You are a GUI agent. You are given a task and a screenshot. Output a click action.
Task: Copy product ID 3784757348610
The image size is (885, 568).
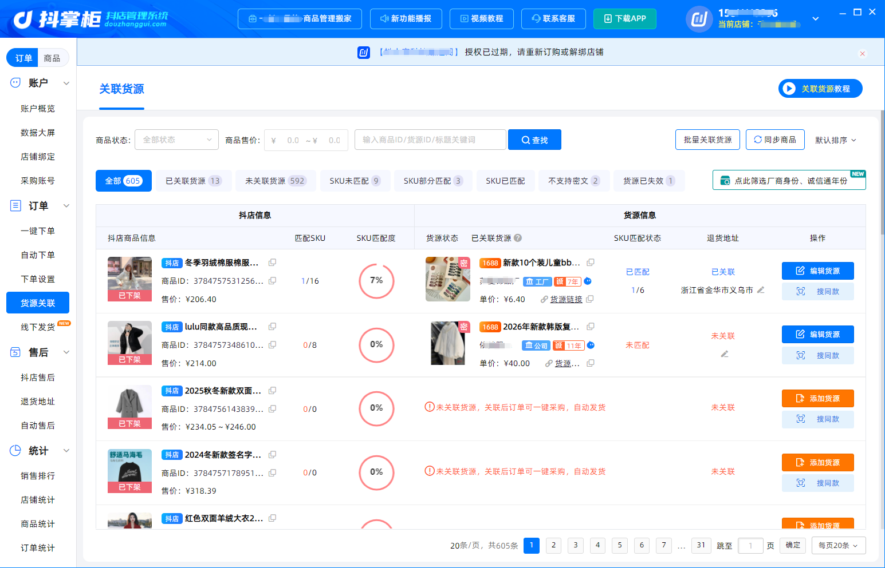pyautogui.click(x=273, y=345)
